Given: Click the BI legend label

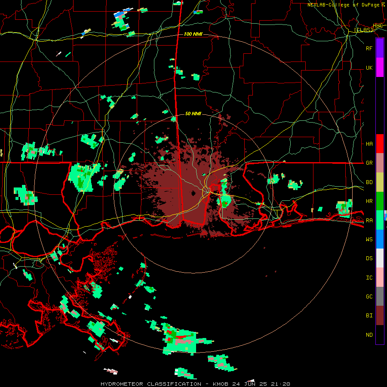Looking at the screenshot, I should point(369,316).
